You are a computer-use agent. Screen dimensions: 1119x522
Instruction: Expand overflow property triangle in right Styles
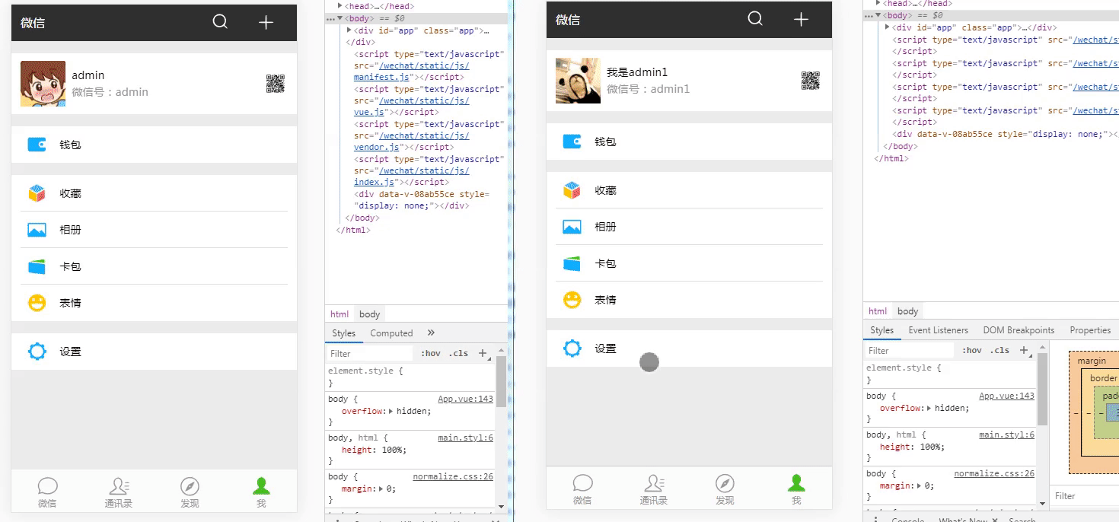click(x=930, y=408)
